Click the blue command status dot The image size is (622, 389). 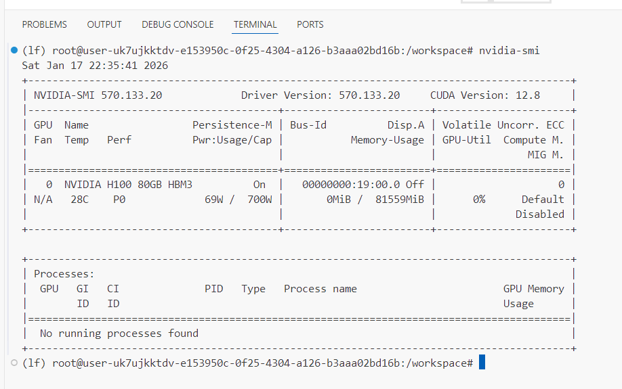coord(14,50)
